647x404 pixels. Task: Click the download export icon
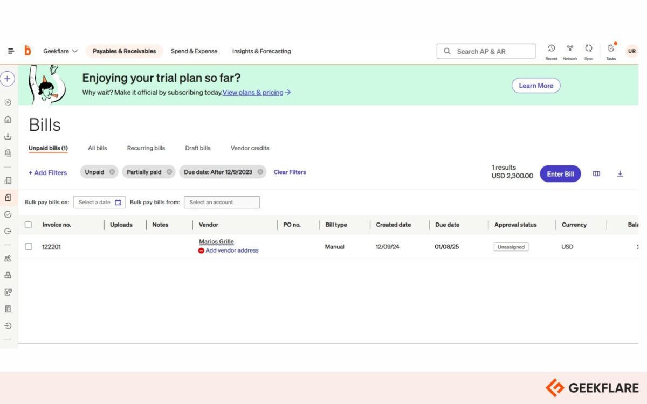(620, 173)
